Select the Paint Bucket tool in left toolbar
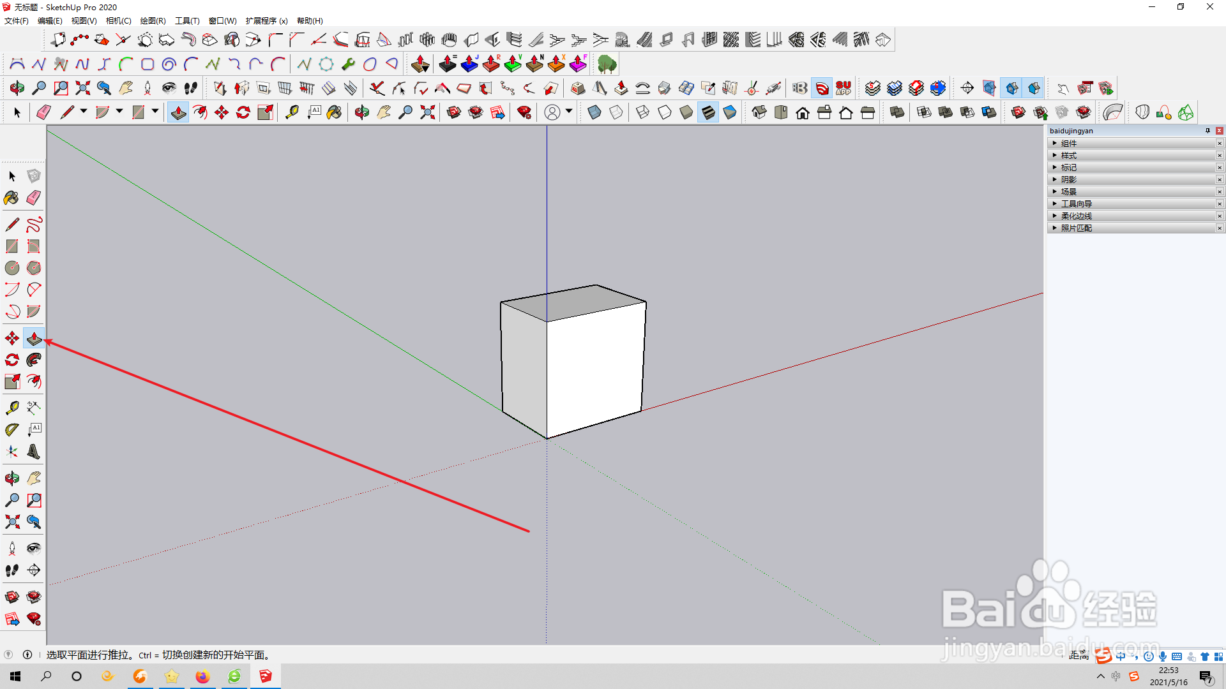Image resolution: width=1226 pixels, height=689 pixels. pos(11,198)
